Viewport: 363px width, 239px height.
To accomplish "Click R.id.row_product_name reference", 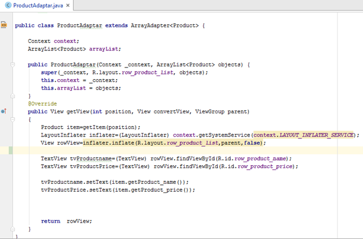I will (252, 159).
